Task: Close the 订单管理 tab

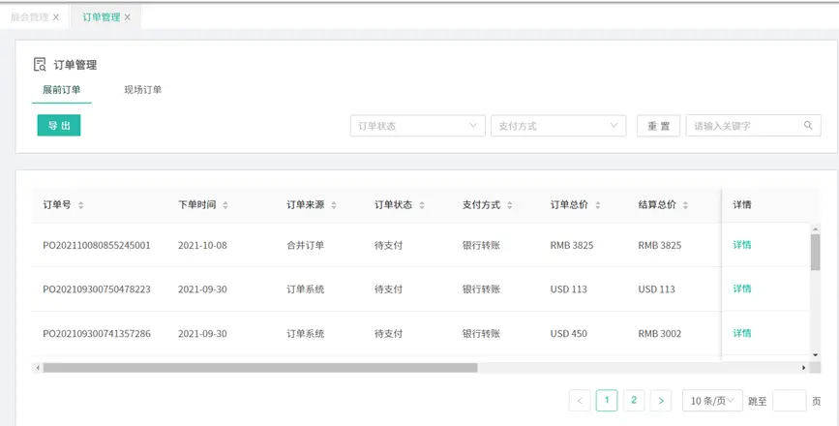Action: [x=127, y=17]
